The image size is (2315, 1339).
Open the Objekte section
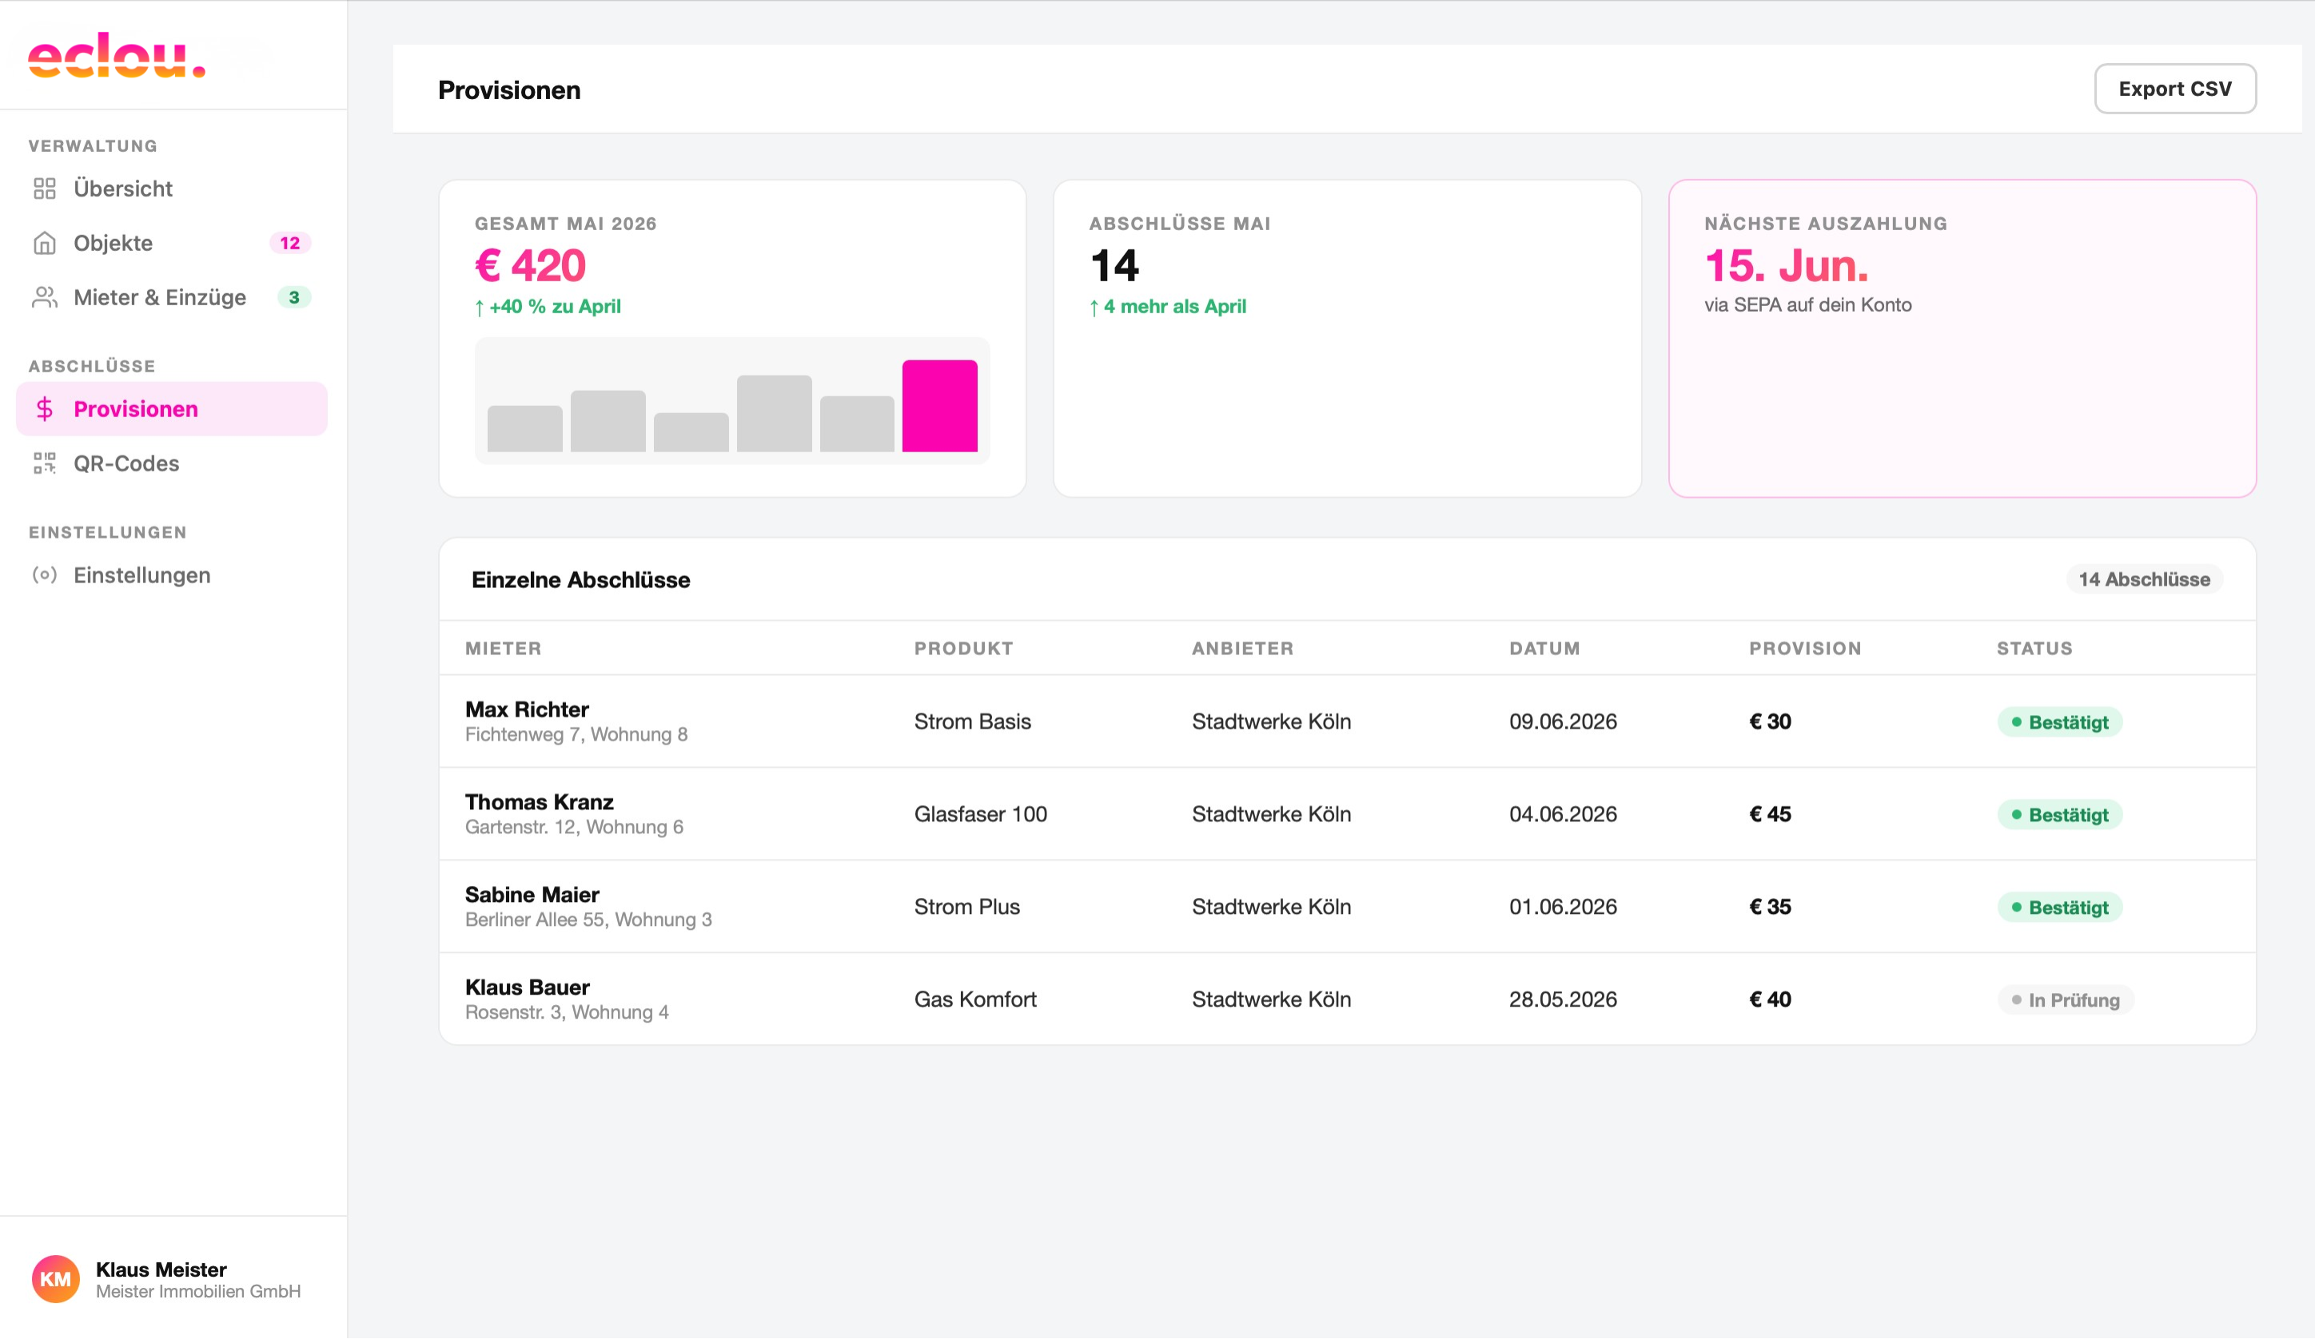click(x=172, y=242)
